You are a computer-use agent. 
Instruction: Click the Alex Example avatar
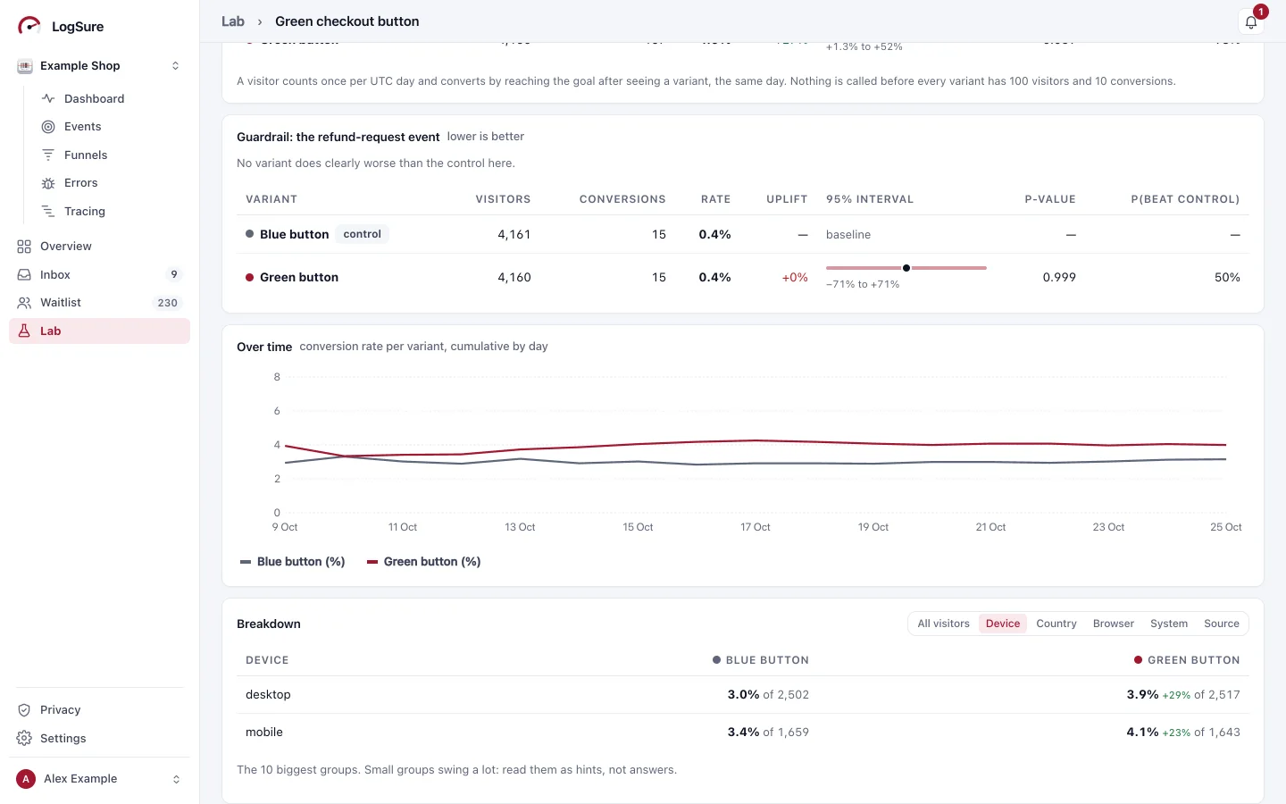[x=26, y=779]
